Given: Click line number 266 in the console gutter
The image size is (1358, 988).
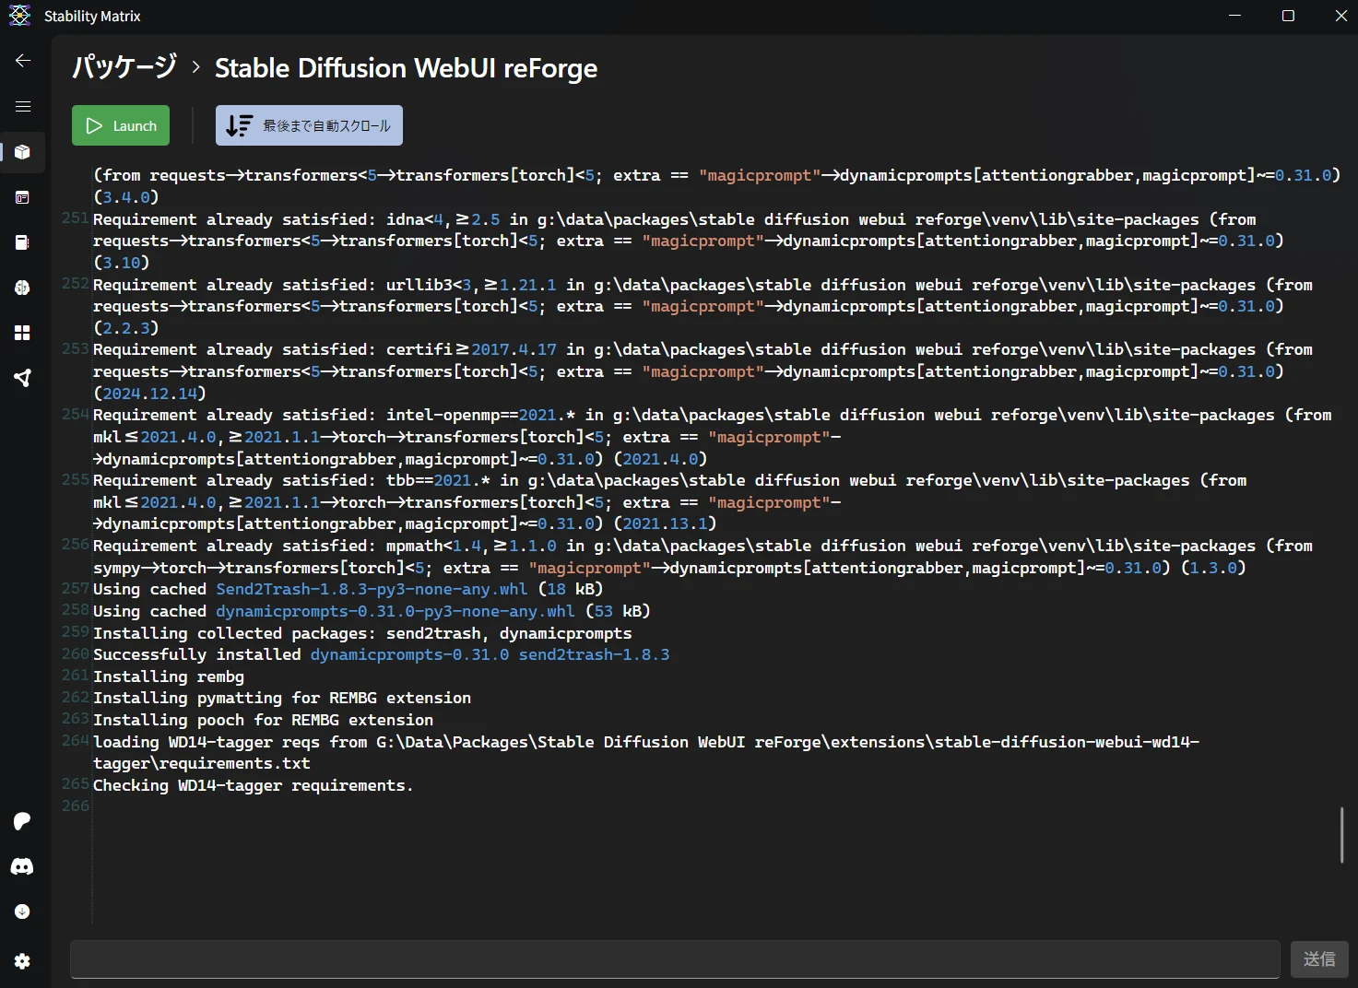Looking at the screenshot, I should [76, 806].
